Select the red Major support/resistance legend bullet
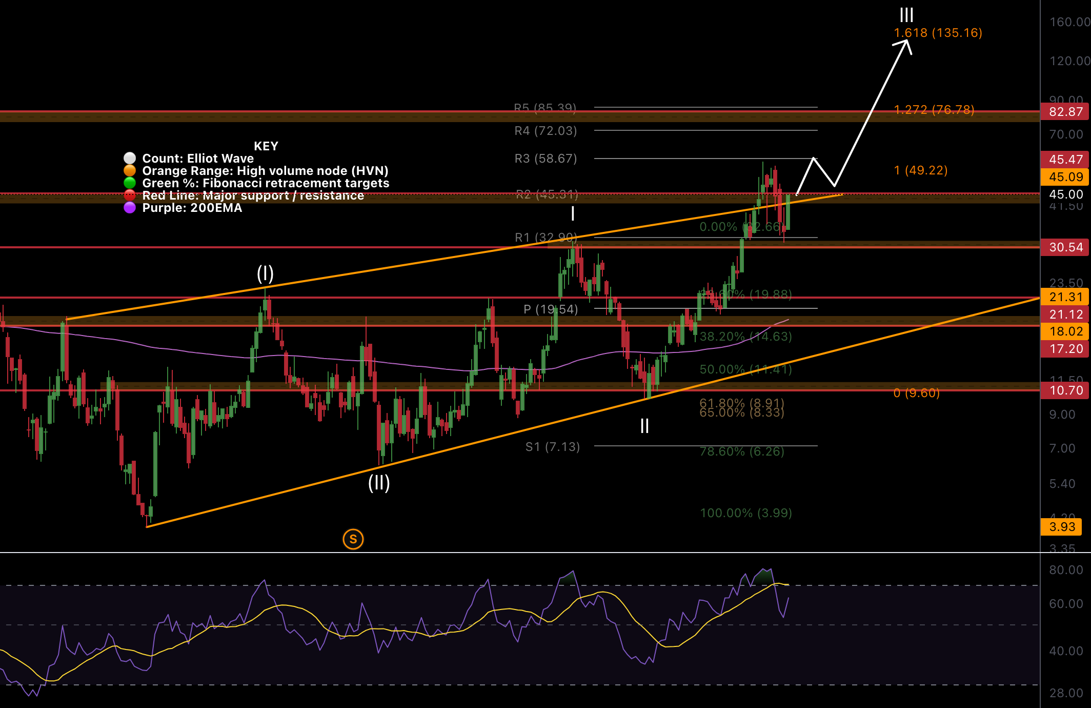Viewport: 1091px width, 708px height. tap(129, 195)
